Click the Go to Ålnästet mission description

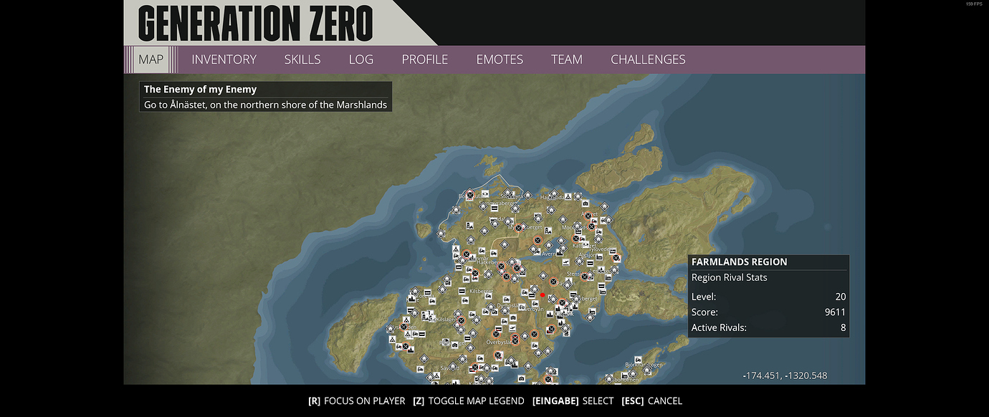pos(265,105)
